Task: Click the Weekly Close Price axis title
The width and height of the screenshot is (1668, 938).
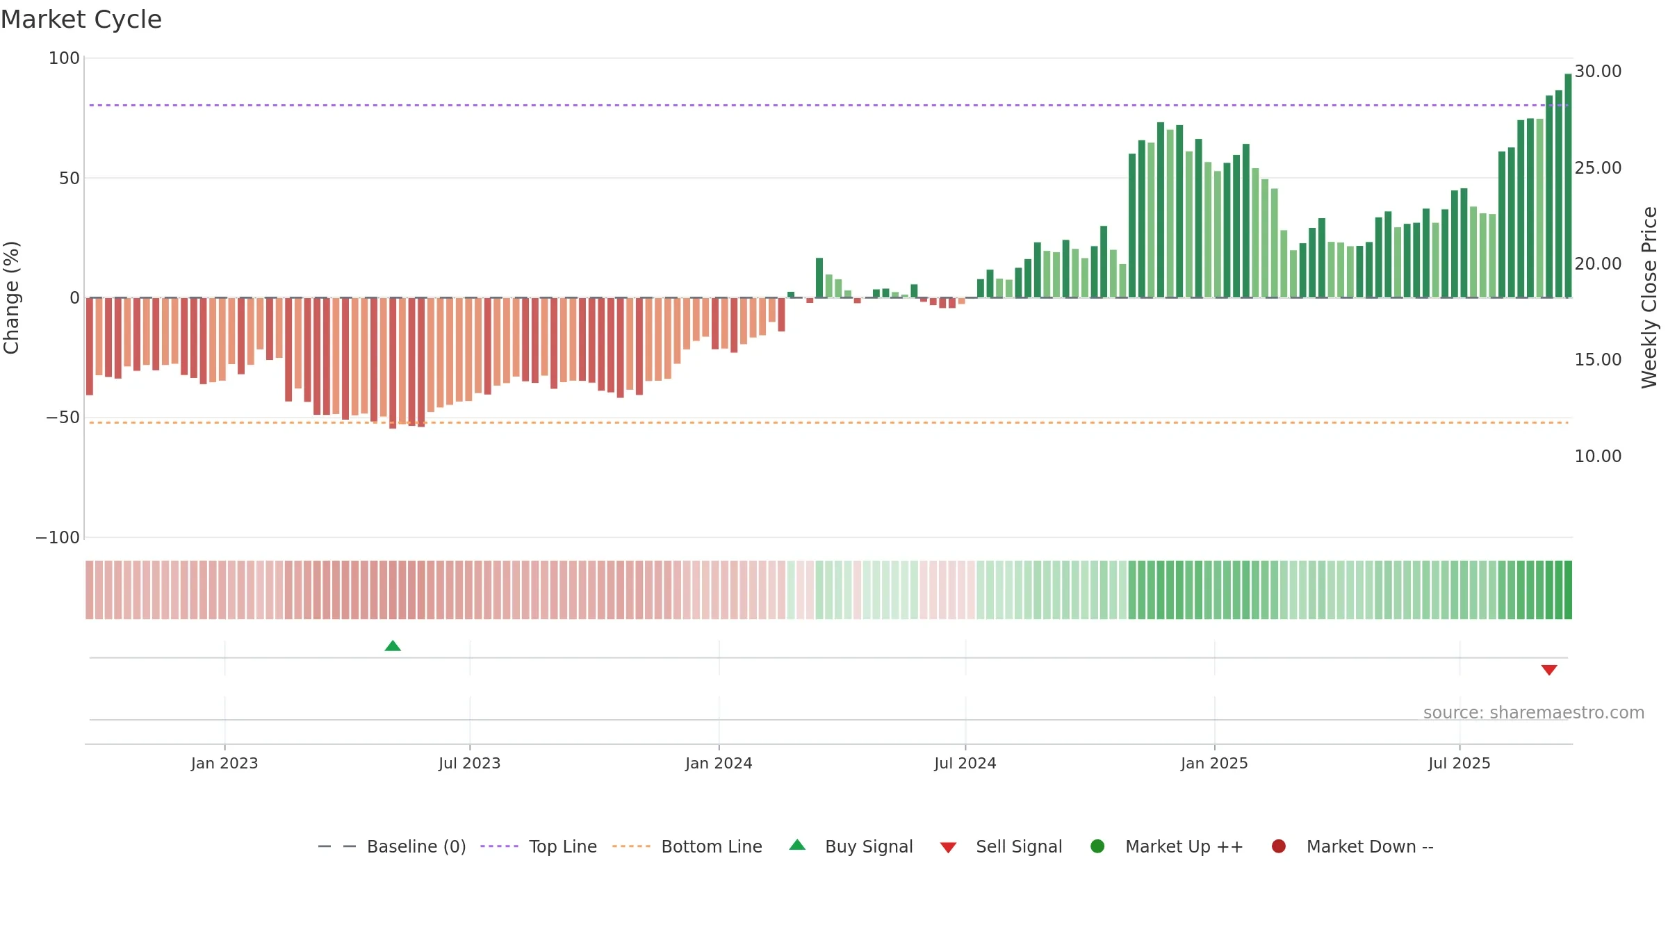Action: [1649, 297]
